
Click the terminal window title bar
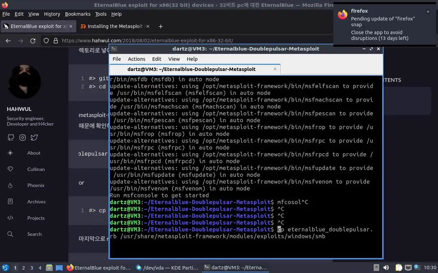(x=246, y=49)
